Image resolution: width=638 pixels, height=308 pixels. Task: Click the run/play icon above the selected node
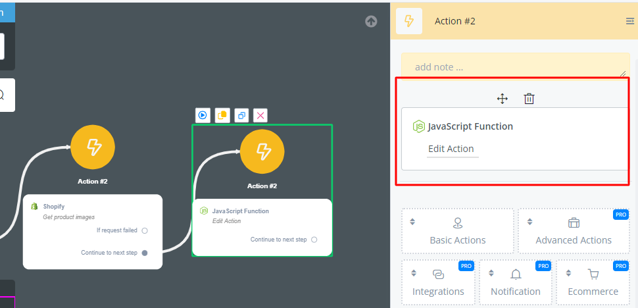pyautogui.click(x=203, y=115)
